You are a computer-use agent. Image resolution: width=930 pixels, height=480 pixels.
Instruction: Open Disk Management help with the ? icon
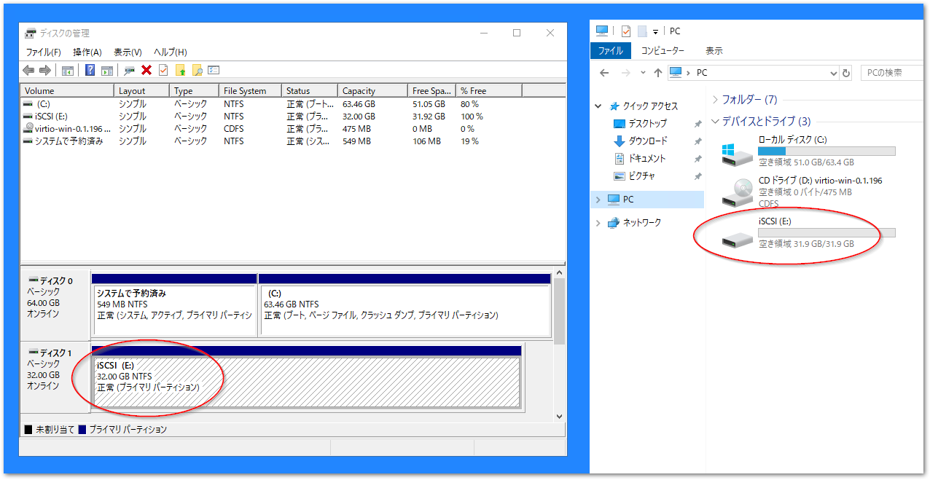(x=90, y=70)
